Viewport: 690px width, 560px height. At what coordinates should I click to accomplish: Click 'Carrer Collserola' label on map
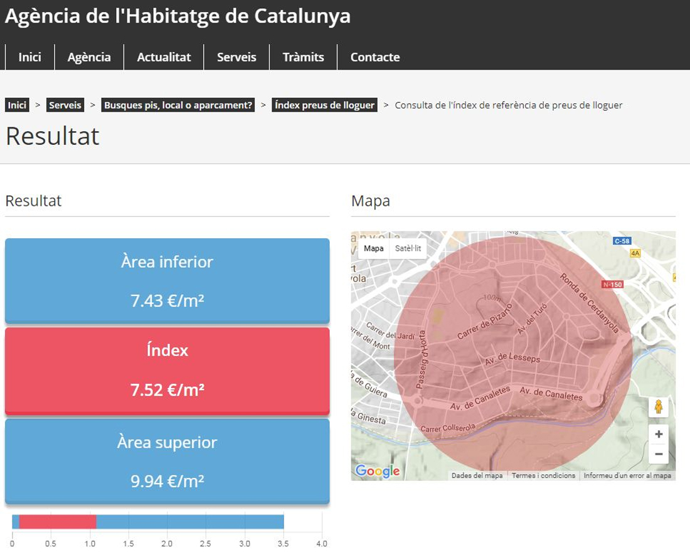(x=447, y=428)
